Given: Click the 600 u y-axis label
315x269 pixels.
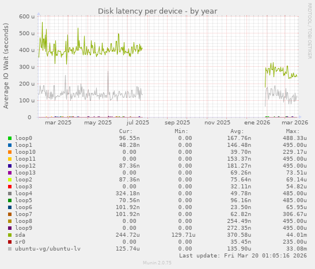Looking at the screenshot, I should 27,17.
